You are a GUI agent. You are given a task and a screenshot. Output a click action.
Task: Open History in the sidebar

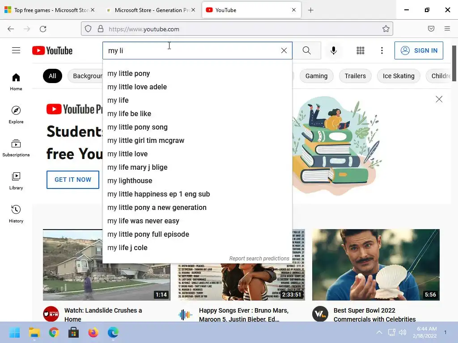16,214
